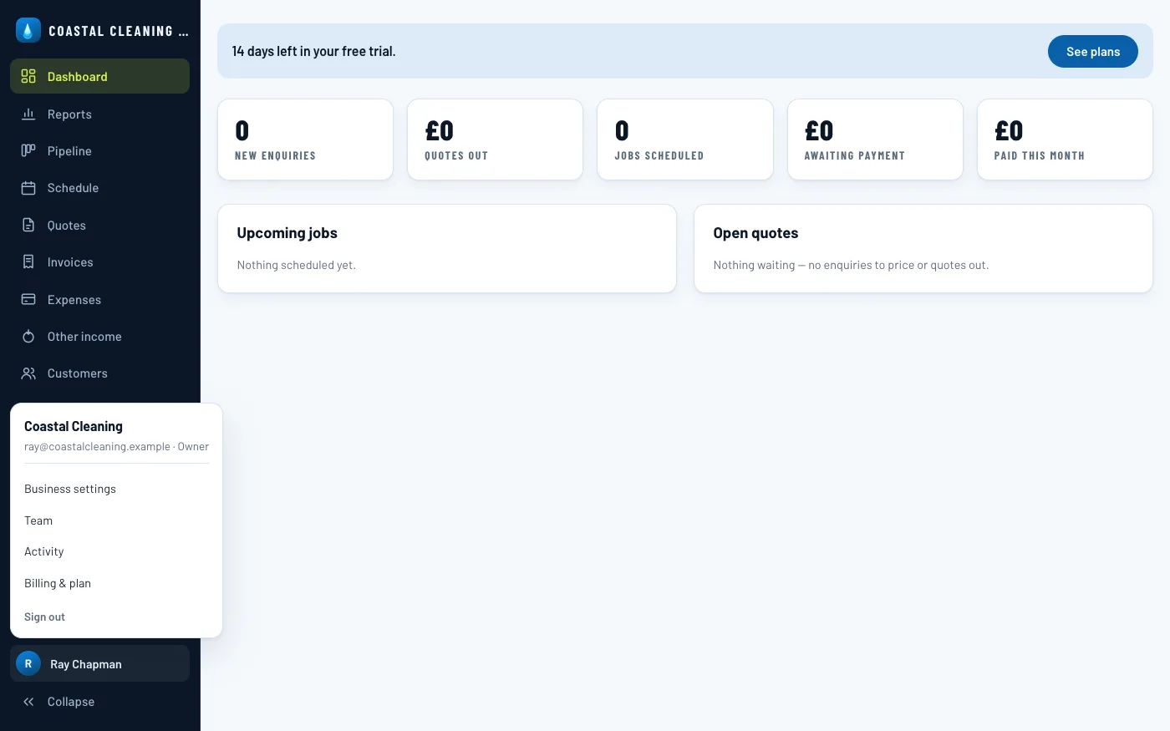The width and height of the screenshot is (1170, 731).
Task: Select the Dashboard nav label
Action: click(x=77, y=76)
